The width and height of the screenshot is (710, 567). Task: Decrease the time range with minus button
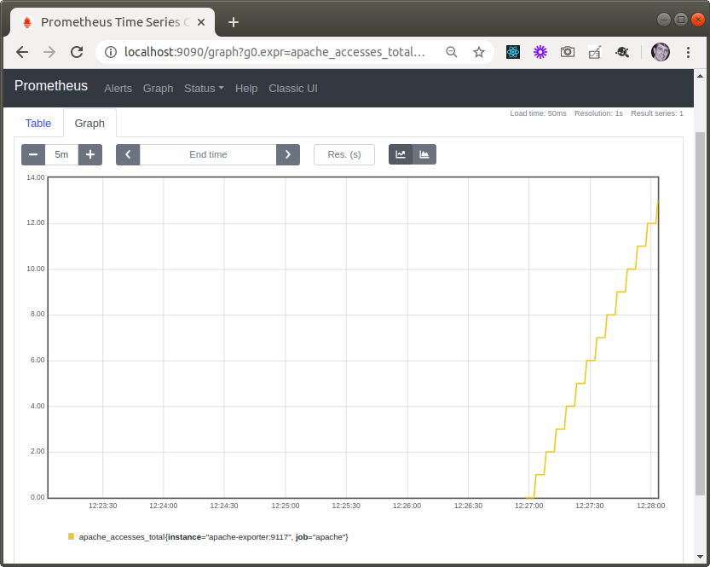tap(33, 154)
